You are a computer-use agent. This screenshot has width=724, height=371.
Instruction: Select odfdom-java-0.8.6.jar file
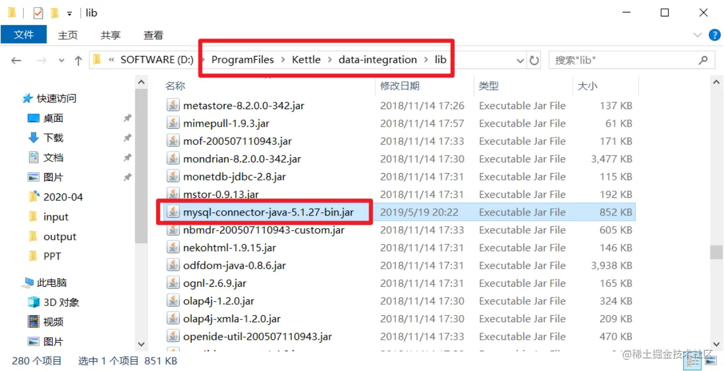(235, 266)
